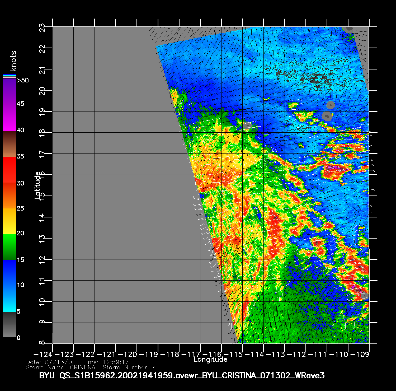
Task: Click the purple 45–50 knots color band
Action: point(9,91)
